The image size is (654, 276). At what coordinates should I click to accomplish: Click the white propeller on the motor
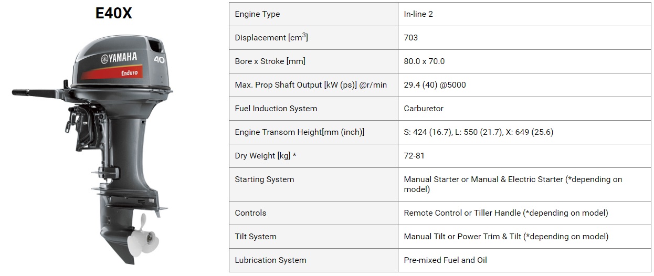tap(141, 238)
